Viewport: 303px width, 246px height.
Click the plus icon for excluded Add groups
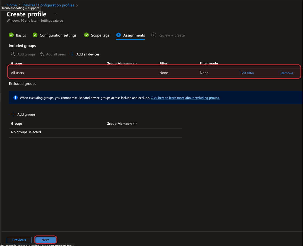pyautogui.click(x=13, y=114)
